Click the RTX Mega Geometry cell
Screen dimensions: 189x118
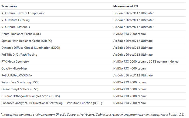click(x=15, y=62)
